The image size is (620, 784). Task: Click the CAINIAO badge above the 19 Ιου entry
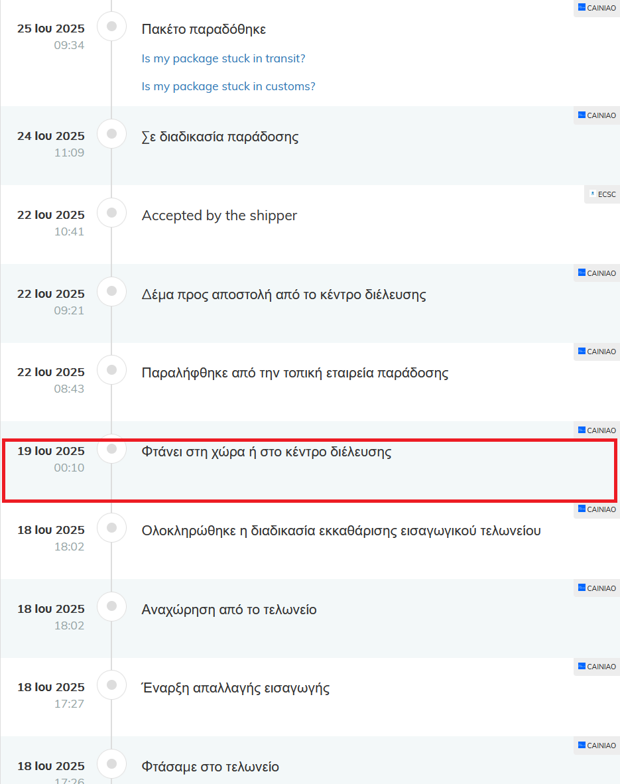[x=597, y=430]
